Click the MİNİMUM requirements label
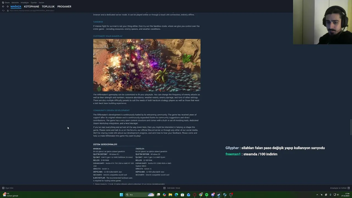The height and width of the screenshot is (198, 352). coord(97,149)
